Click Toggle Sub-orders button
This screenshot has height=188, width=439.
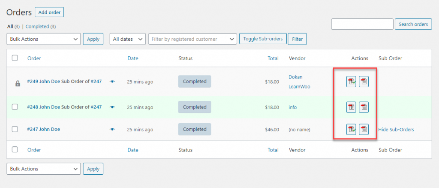pos(263,39)
